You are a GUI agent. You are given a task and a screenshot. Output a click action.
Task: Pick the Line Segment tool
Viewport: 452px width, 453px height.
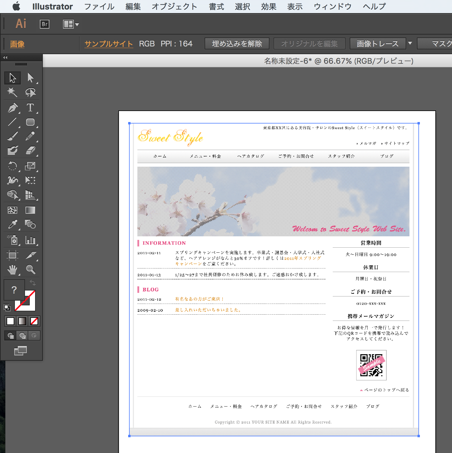click(12, 122)
